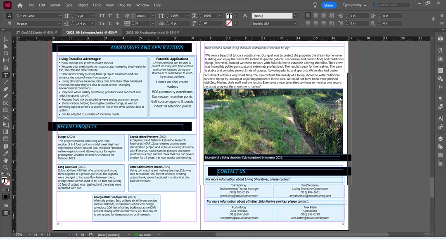
Task: Select the Type tool in toolbox
Action: click(x=6, y=75)
